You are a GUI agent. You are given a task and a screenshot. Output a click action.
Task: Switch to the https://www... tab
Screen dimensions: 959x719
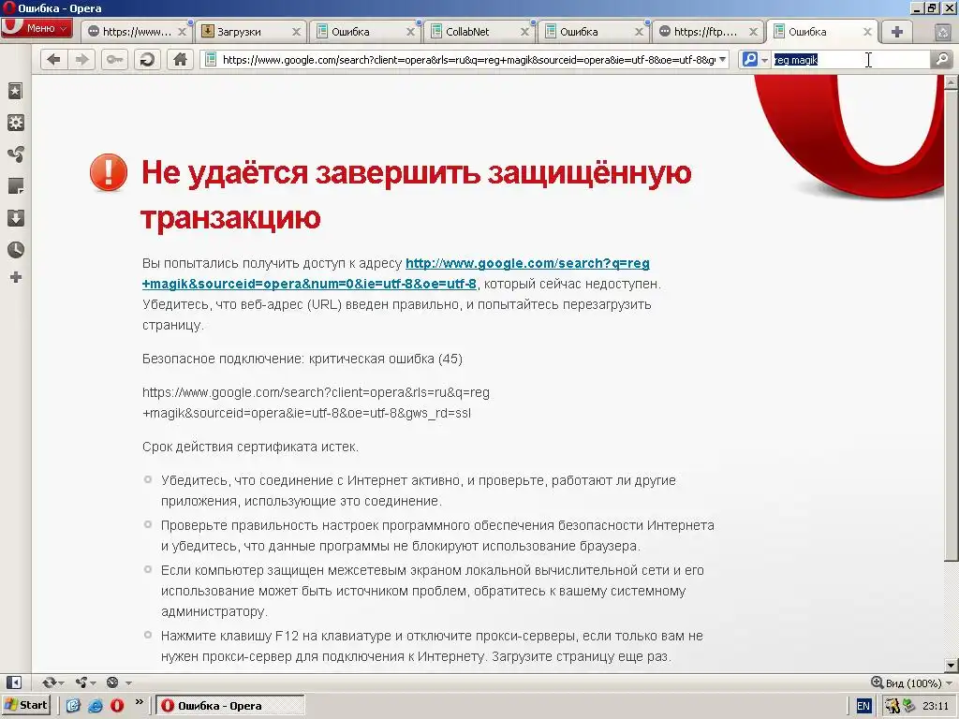click(130, 32)
